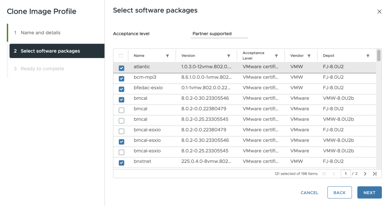
Task: Open the Acceptance level Partner supported dropdown
Action: (x=219, y=34)
